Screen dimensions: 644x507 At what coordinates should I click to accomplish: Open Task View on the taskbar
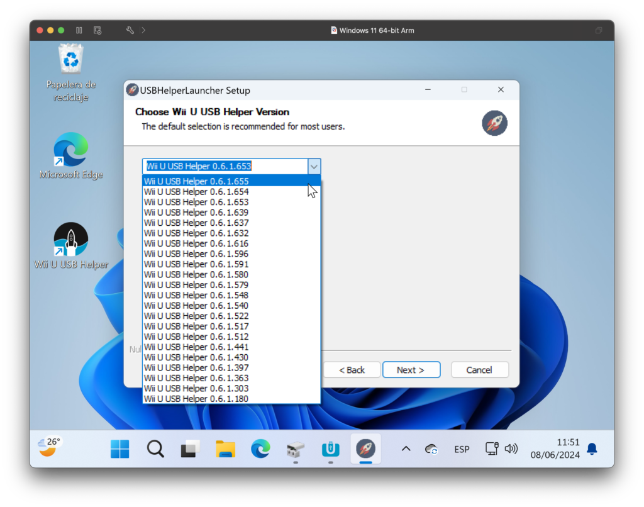click(x=190, y=448)
